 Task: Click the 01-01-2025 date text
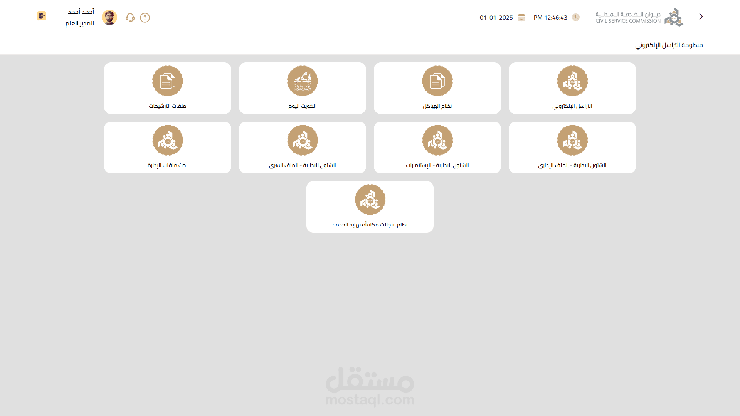pyautogui.click(x=496, y=18)
